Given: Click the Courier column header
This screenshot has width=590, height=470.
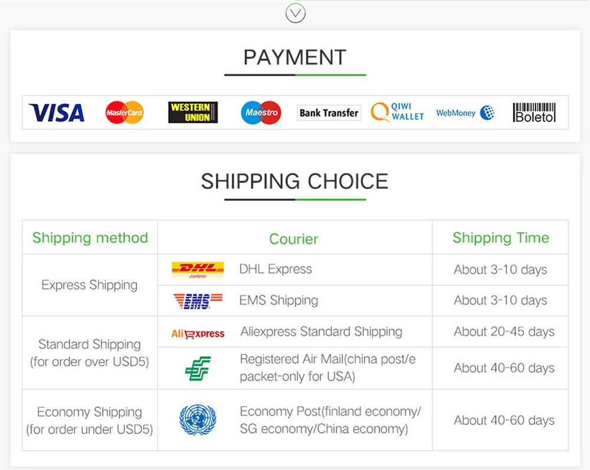Looking at the screenshot, I should (x=294, y=239).
